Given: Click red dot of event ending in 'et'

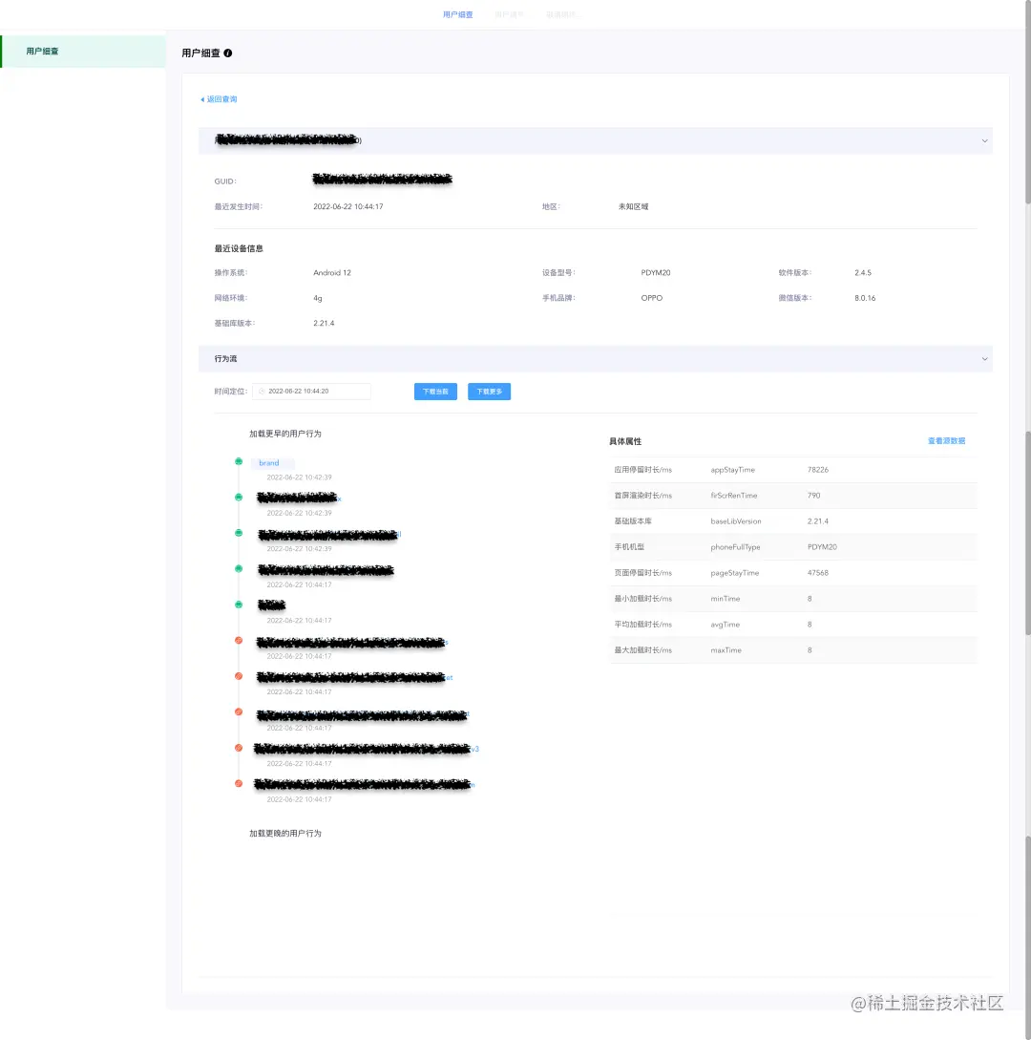Looking at the screenshot, I should click(239, 676).
